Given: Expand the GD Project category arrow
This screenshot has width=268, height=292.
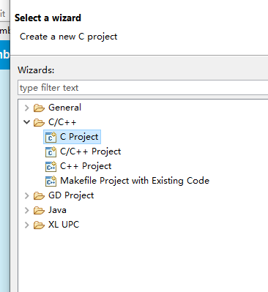Looking at the screenshot, I should click(27, 195).
